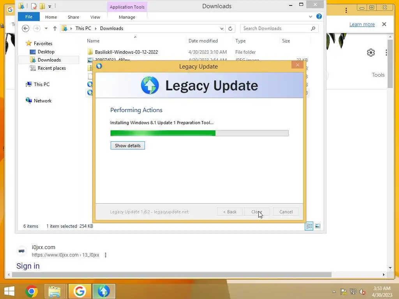Click the taskbar clock showing 3:53 AM
The image size is (399, 299).
tap(382, 292)
